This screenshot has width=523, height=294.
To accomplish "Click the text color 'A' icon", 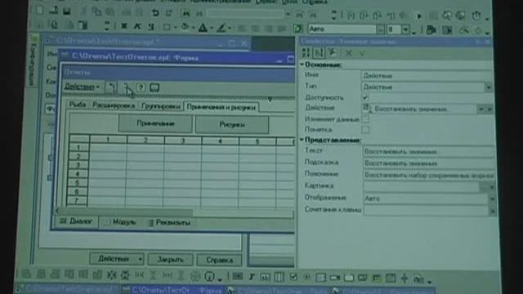I will [203, 28].
